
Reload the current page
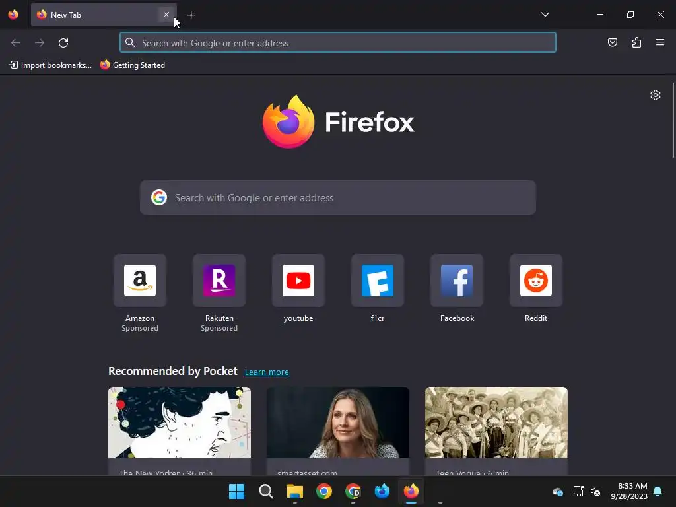click(x=63, y=43)
